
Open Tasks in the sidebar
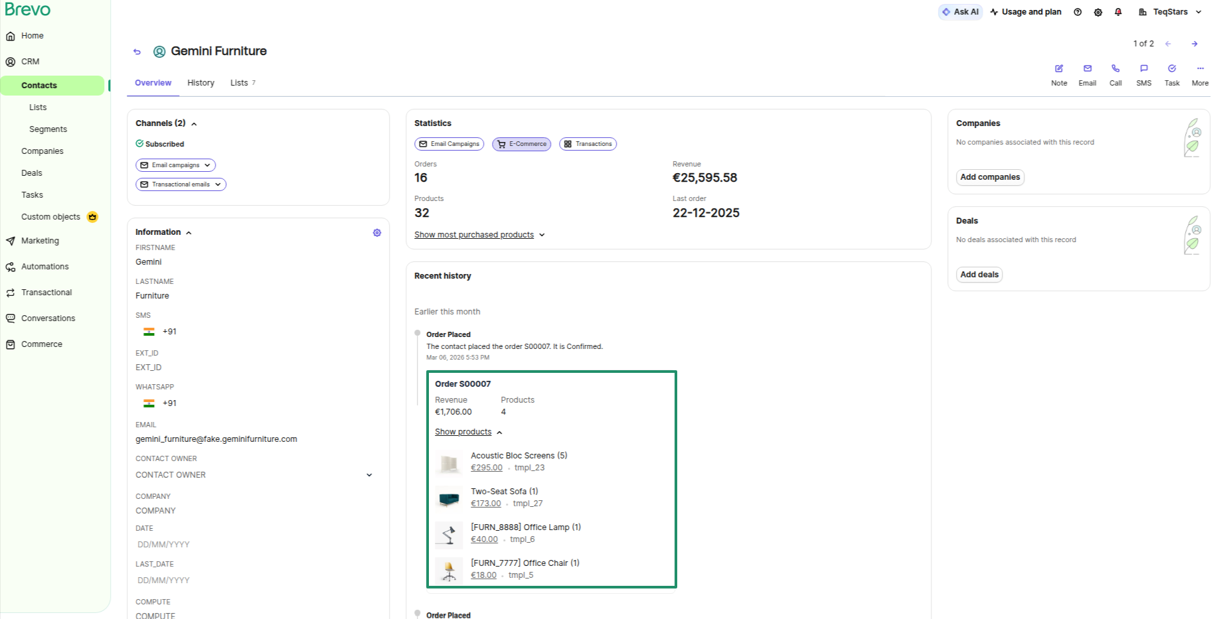click(x=32, y=195)
